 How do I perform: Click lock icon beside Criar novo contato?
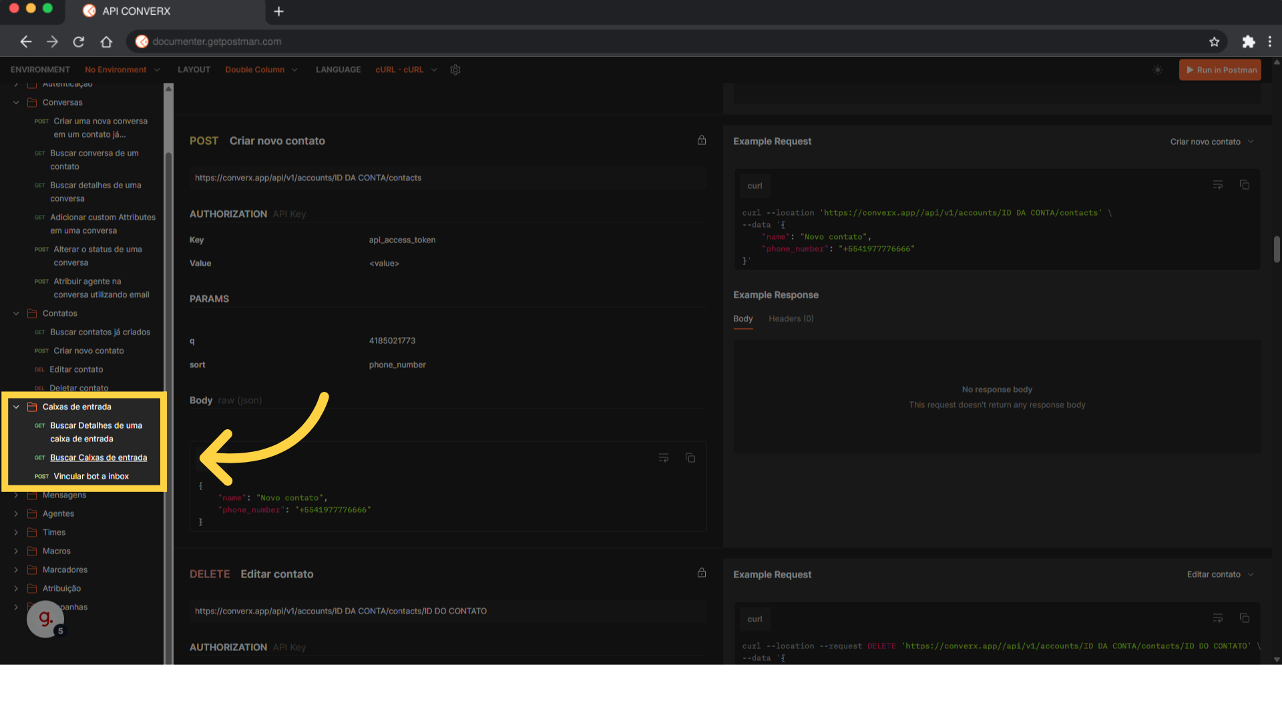(702, 140)
